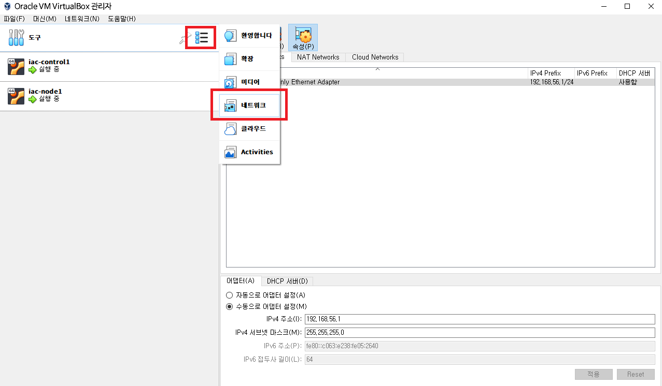662x386 pixels.
Task: Click the IPv4 서브넷 마스크(M) field
Action: 480,332
